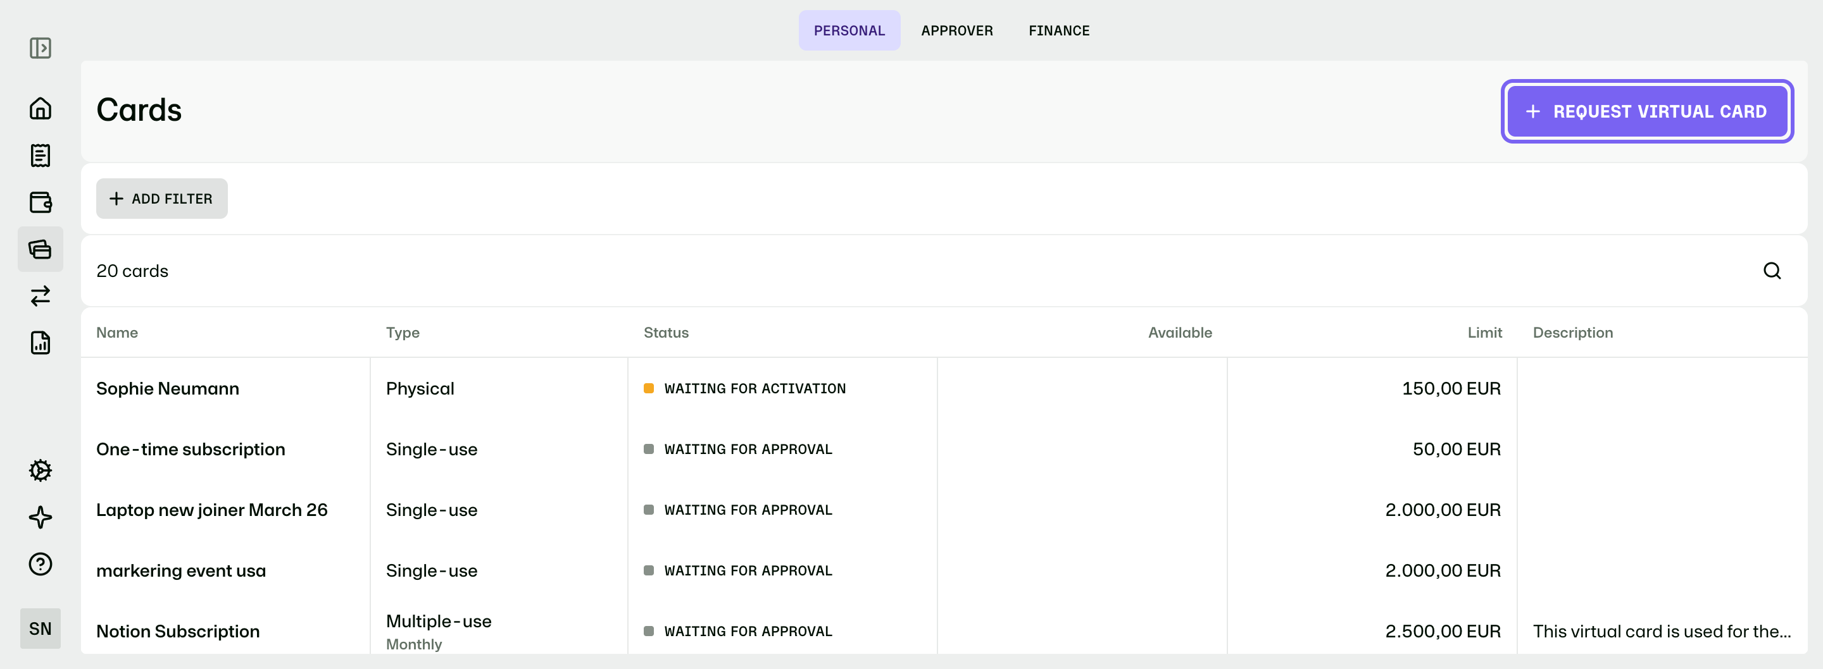Expand the sidebar with the panel toggle icon
The image size is (1823, 669).
(x=41, y=48)
